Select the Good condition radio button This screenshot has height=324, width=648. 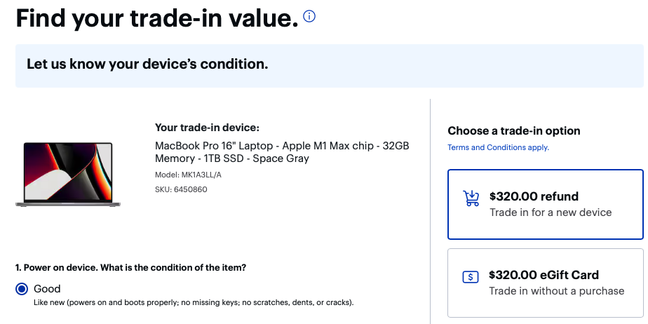pyautogui.click(x=22, y=289)
